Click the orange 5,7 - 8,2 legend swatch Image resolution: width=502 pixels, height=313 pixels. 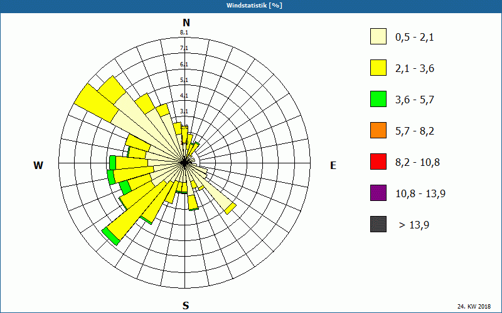[378, 130]
